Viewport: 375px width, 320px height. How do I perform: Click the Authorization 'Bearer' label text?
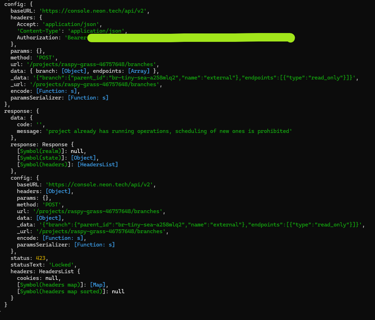pos(77,38)
